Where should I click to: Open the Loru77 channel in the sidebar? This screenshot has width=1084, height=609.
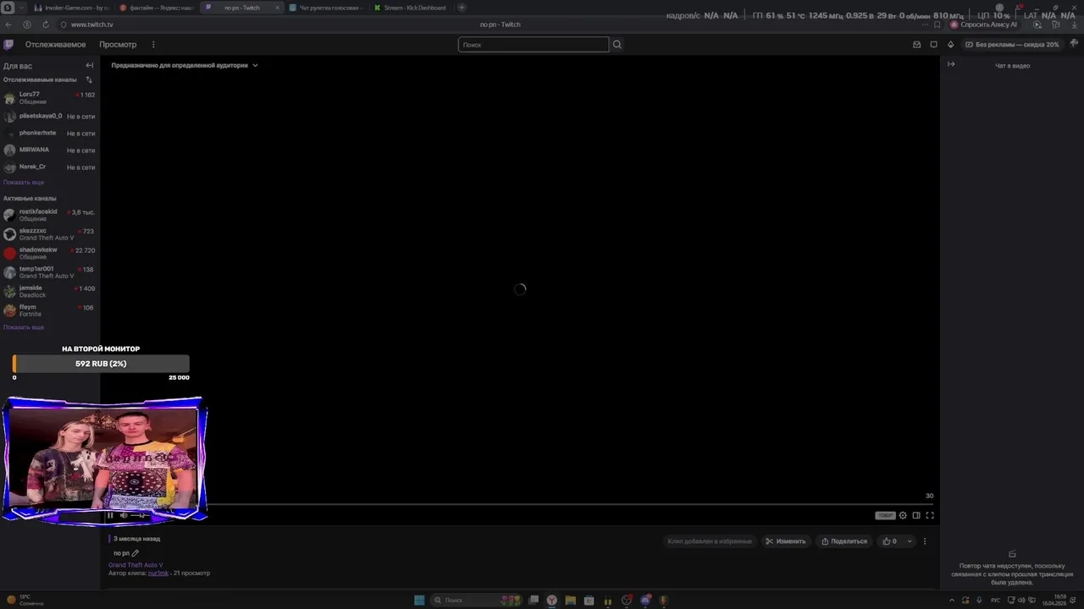click(x=50, y=98)
